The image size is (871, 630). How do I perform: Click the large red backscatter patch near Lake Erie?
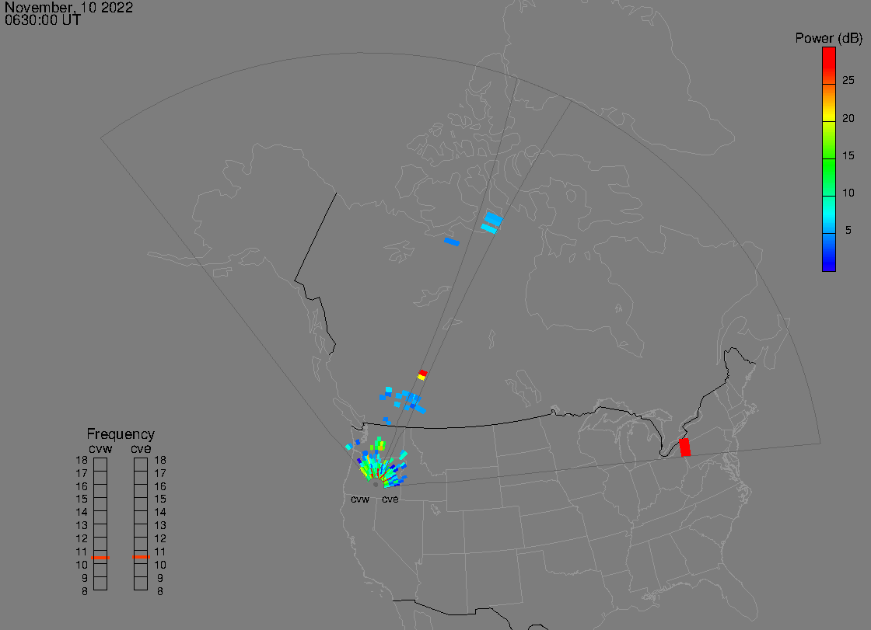point(685,447)
